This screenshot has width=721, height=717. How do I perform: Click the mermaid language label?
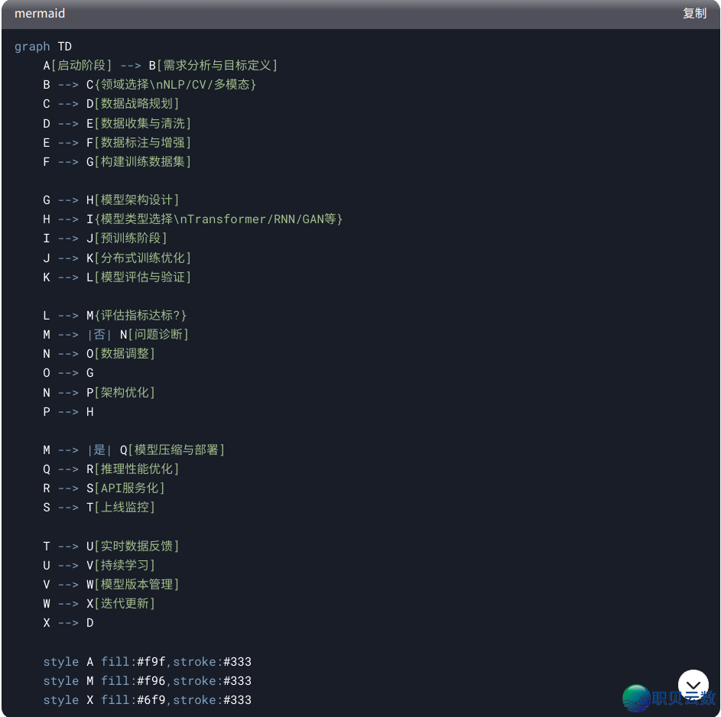(40, 14)
